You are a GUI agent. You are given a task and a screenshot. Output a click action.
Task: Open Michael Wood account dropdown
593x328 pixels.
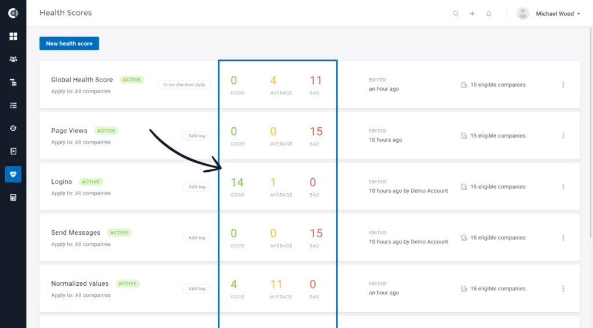point(558,14)
